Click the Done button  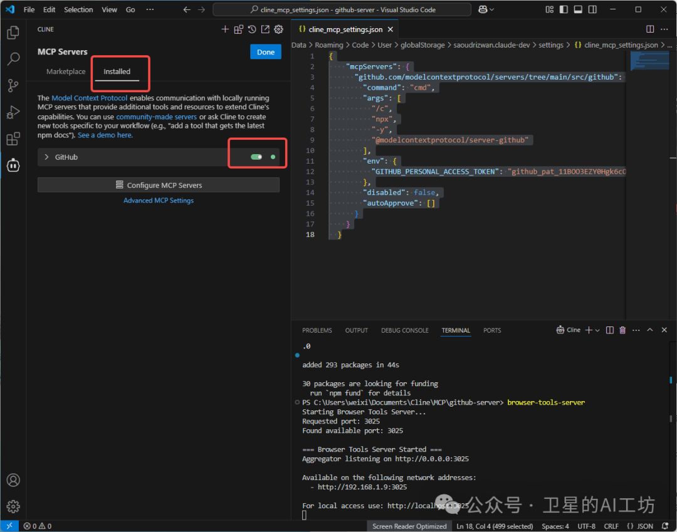point(266,52)
